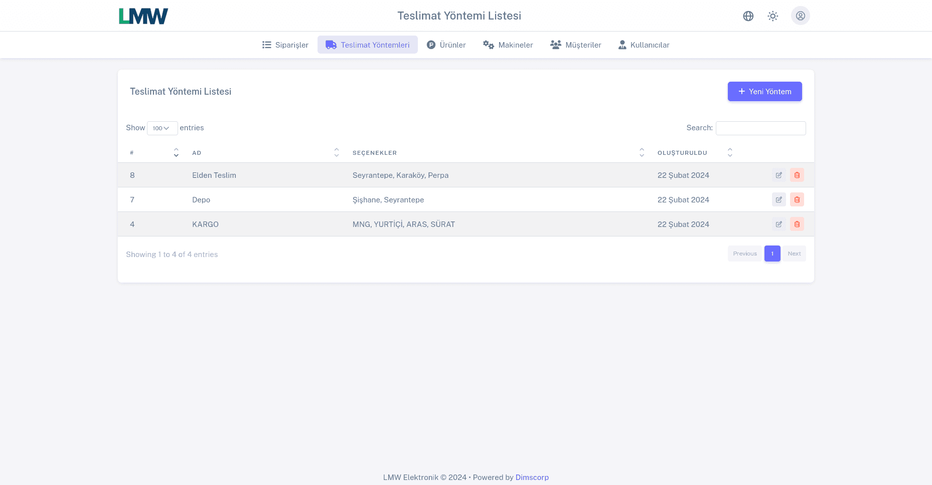This screenshot has width=932, height=485.
Task: Edit the KARGO delivery method
Action: point(779,224)
